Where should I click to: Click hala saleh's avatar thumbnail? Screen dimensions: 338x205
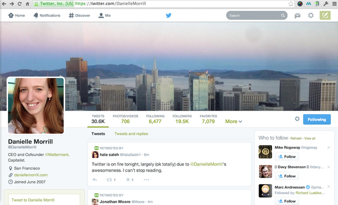click(95, 155)
